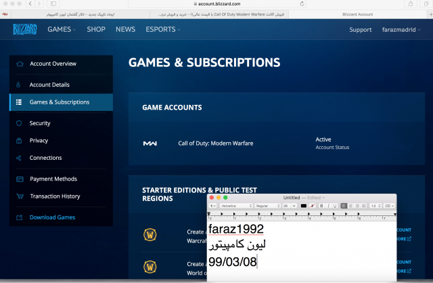Open the Support link

tap(360, 30)
